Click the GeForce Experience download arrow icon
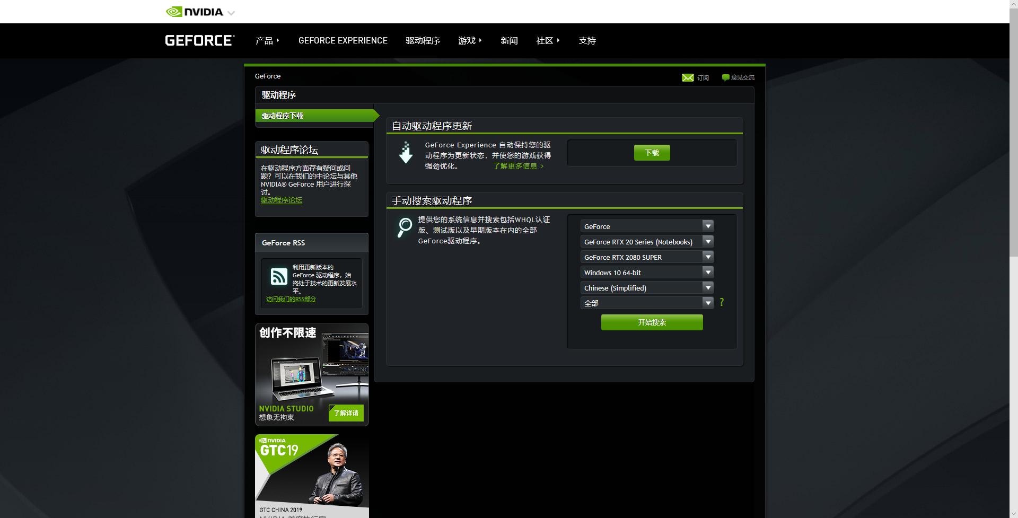The image size is (1018, 518). (x=406, y=154)
